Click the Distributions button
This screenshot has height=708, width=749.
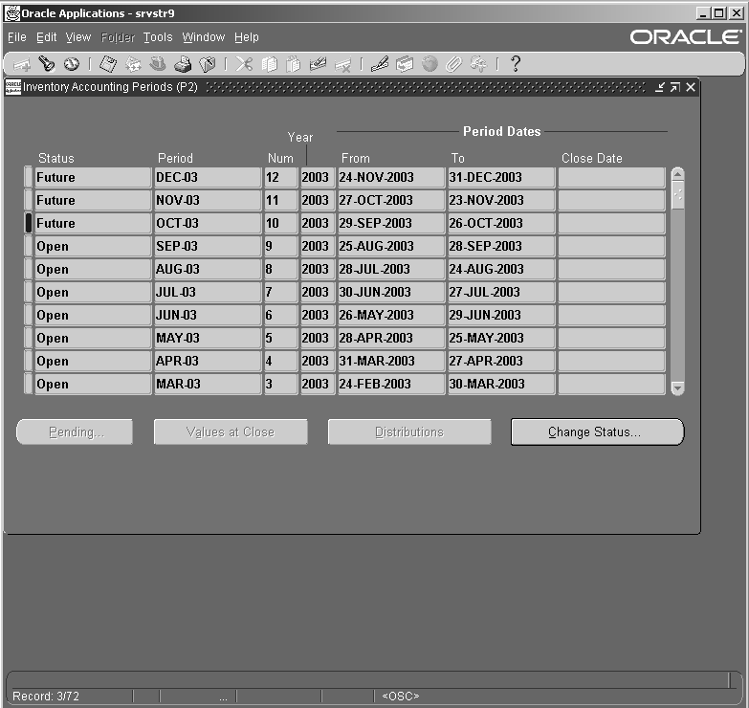(x=409, y=431)
